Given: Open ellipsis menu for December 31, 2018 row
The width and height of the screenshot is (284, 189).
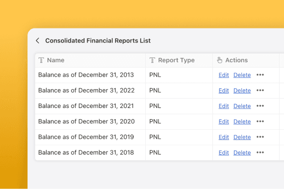Looking at the screenshot, I should click(260, 153).
